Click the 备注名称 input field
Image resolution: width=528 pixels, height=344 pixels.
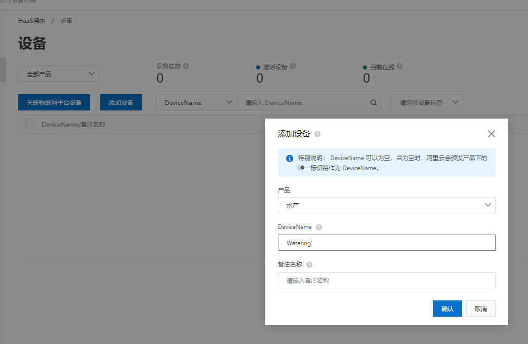tap(387, 280)
